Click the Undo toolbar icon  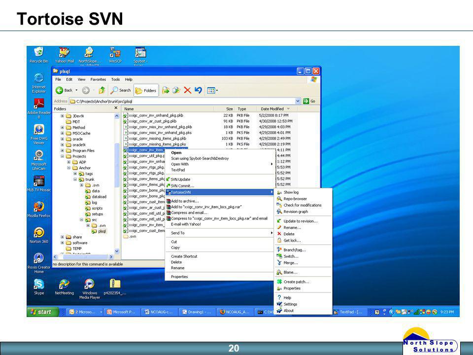click(198, 90)
